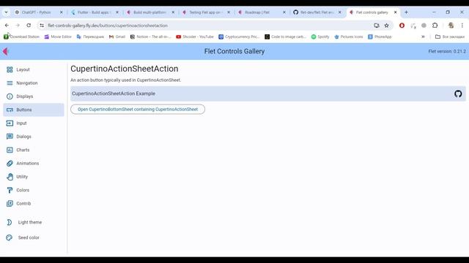Click Open CupertinoBottomSheet containing CupertinoActionSheet button
The image size is (469, 263).
(138, 109)
